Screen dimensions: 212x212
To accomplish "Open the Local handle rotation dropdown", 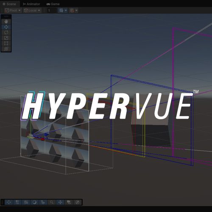I will [32, 11].
